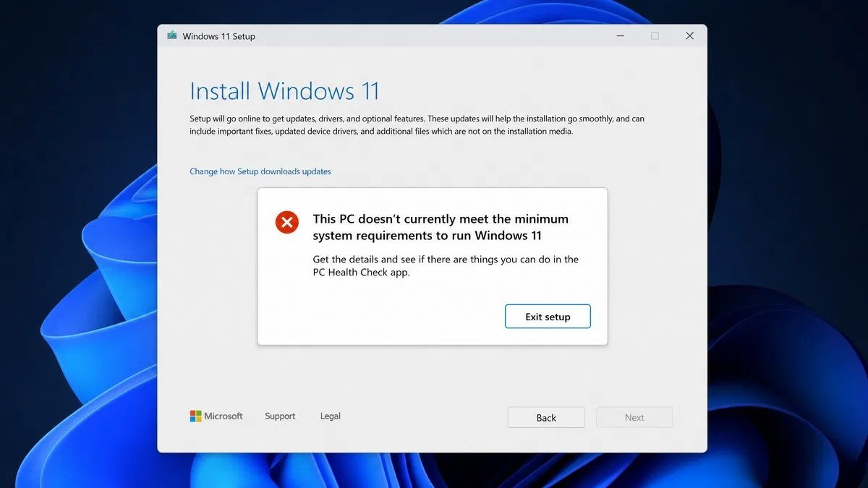
Task: Click the "PC Health Check app" text
Action: click(x=362, y=273)
